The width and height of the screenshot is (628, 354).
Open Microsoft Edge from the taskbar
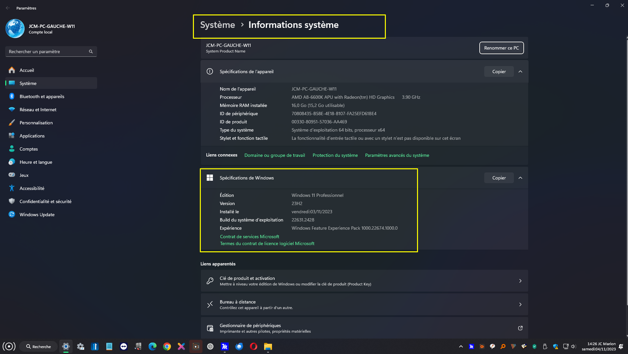(x=153, y=346)
